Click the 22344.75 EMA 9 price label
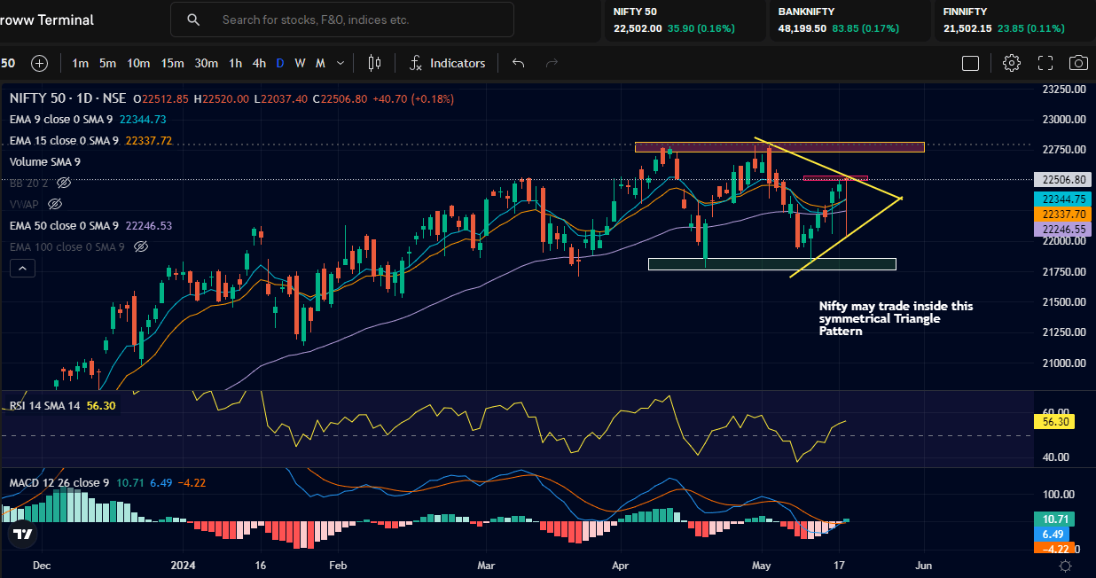Viewport: 1096px width, 578px height. pyautogui.click(x=1061, y=199)
